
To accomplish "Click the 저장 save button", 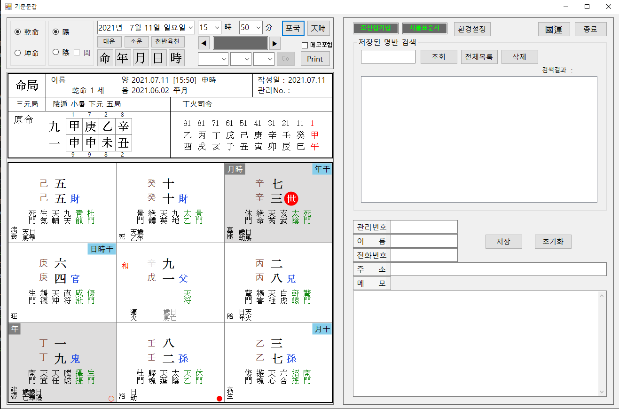I will (x=504, y=242).
